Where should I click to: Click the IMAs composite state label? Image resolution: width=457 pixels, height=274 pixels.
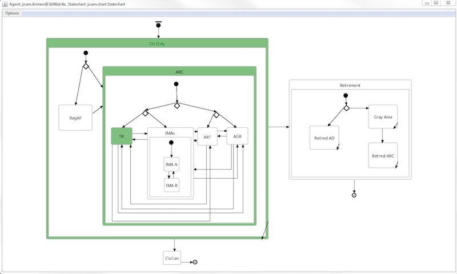point(170,132)
